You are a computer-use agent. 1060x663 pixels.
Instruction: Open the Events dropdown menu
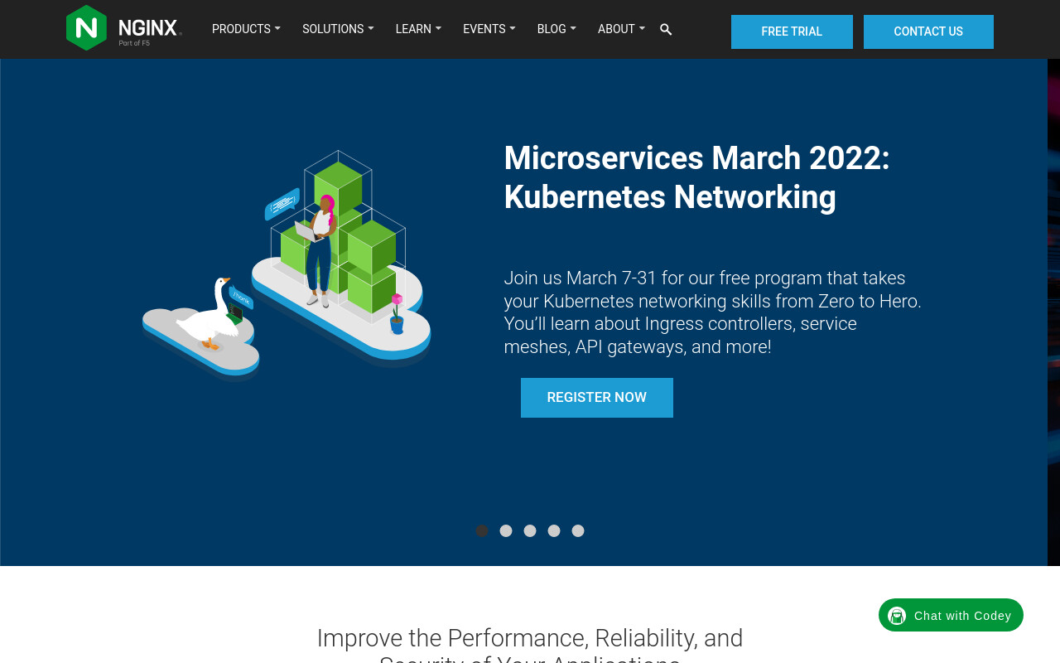point(489,29)
